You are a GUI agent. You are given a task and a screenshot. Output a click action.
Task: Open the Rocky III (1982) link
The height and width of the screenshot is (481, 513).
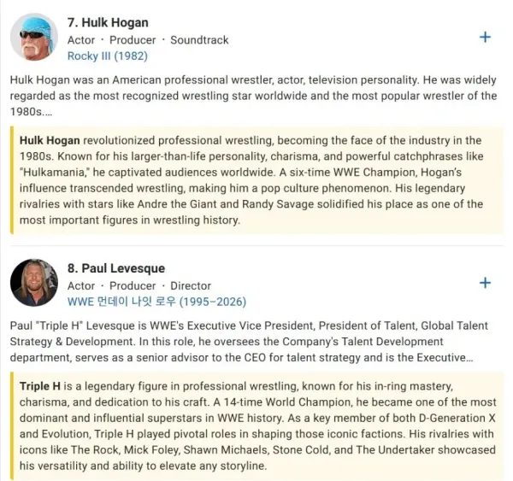click(x=108, y=56)
